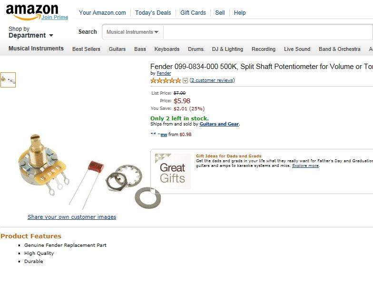Go to Today's Deals
Viewport: 373px width, 292px height.
pyautogui.click(x=153, y=13)
